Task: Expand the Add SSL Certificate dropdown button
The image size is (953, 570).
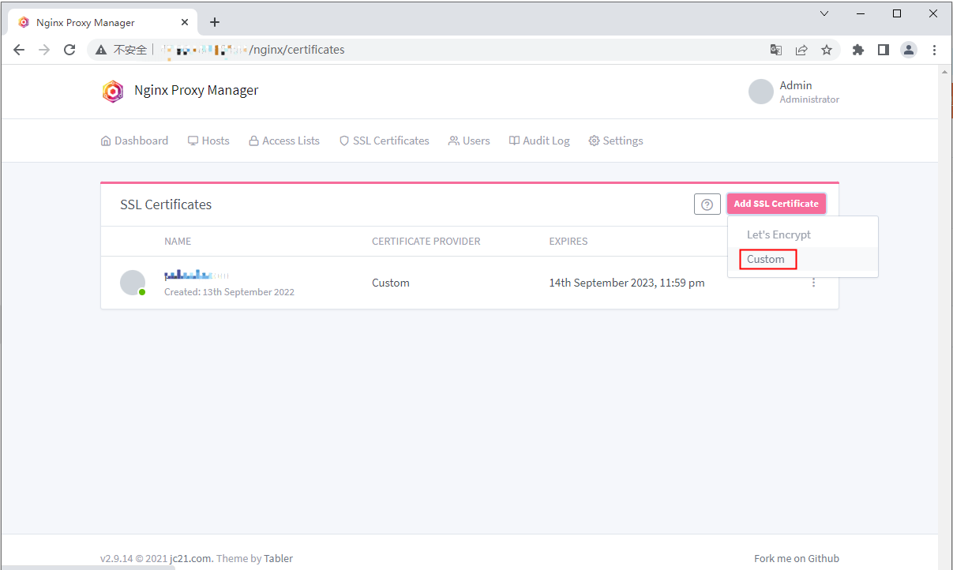Action: (x=776, y=204)
